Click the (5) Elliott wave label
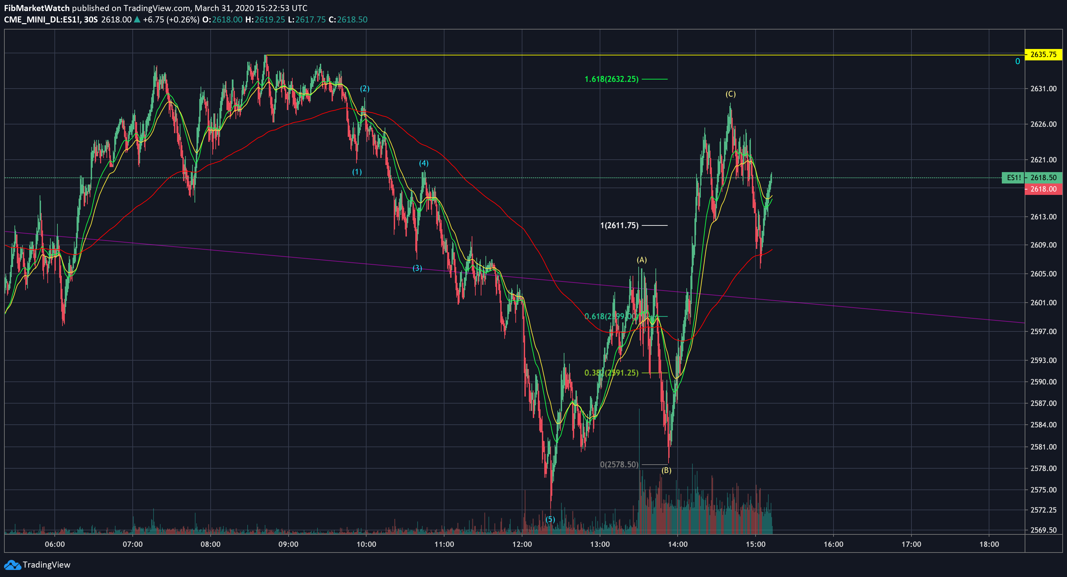This screenshot has height=577, width=1067. 550,520
